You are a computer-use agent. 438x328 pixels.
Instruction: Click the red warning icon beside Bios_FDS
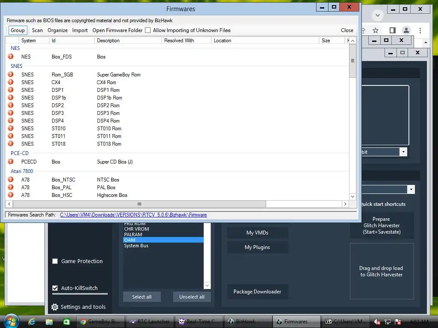11,56
